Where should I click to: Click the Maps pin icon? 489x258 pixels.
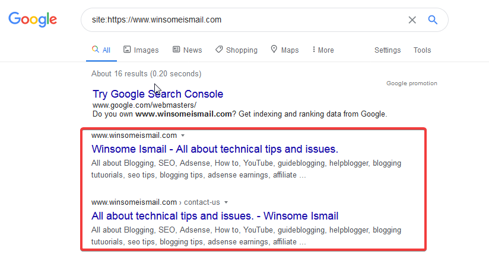coord(274,50)
